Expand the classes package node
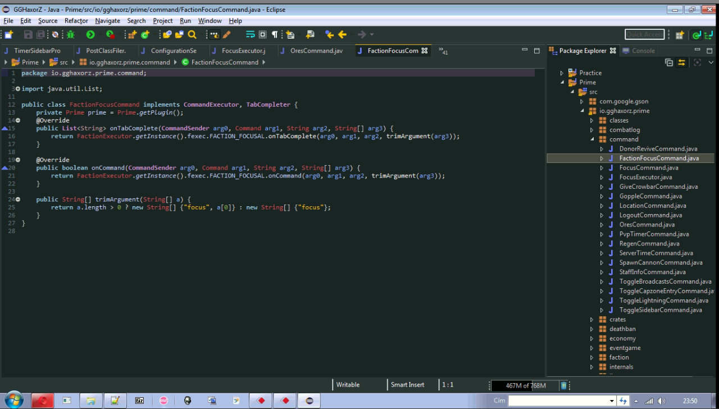Screen dimensions: 719x409 pos(591,120)
